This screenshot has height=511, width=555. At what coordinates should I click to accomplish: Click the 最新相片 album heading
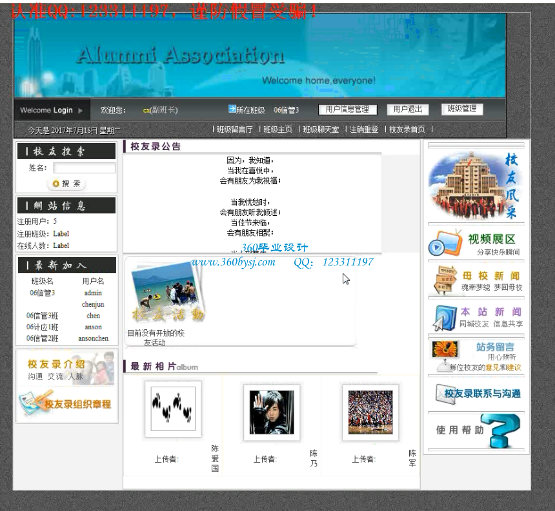click(x=164, y=367)
